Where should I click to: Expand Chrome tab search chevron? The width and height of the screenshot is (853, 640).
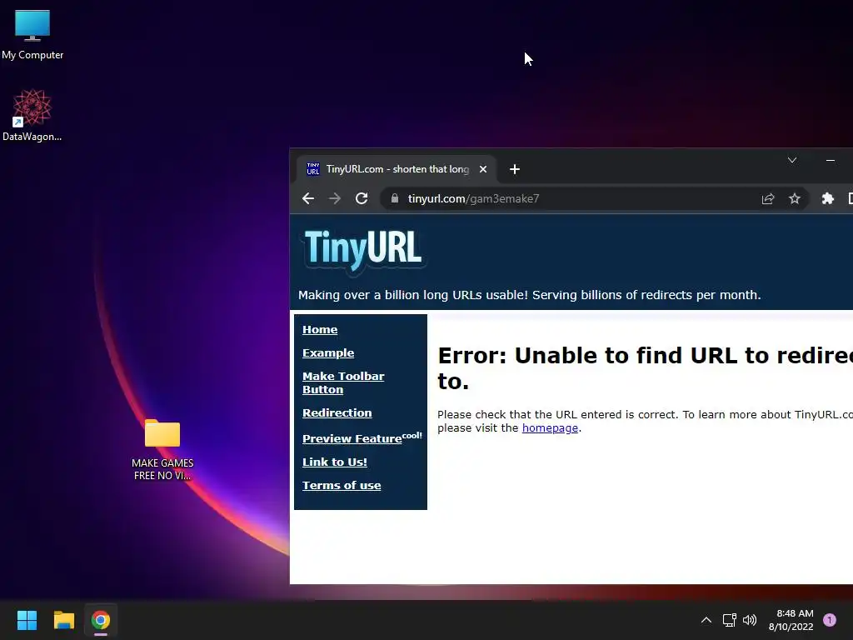click(x=792, y=160)
